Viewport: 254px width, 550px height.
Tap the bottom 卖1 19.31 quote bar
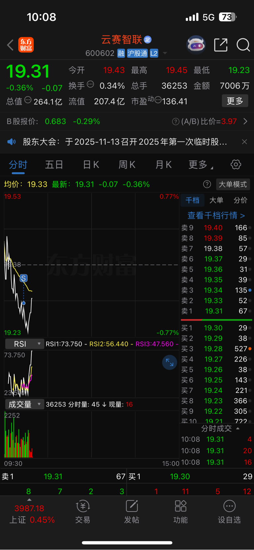click(63, 477)
